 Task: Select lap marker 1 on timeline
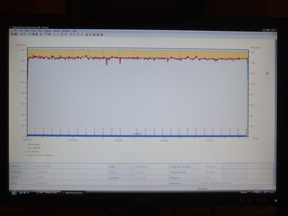35,131
